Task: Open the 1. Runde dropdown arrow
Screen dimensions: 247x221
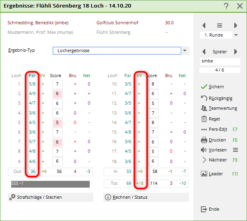Action: (236, 35)
